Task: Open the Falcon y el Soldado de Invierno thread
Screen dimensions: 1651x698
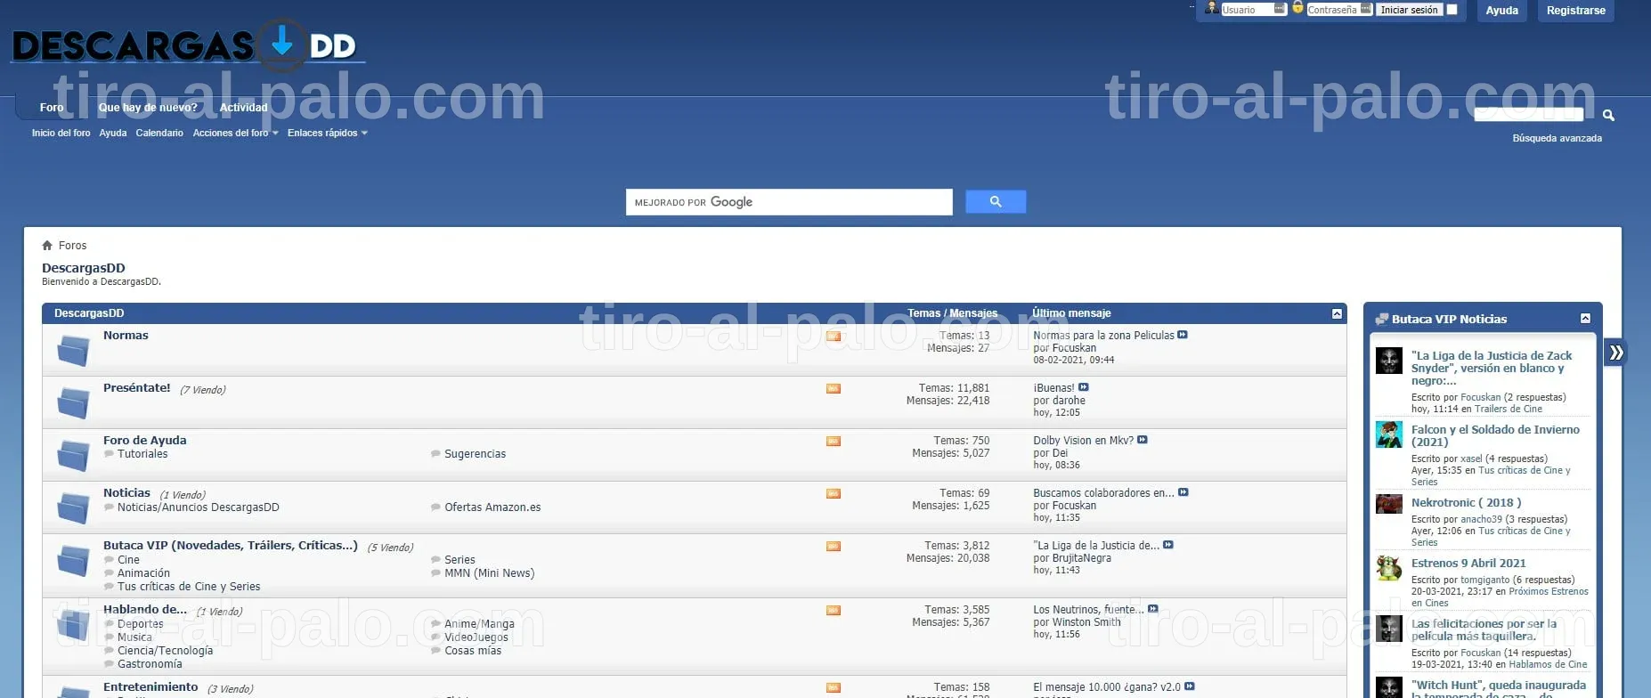Action: 1495,435
